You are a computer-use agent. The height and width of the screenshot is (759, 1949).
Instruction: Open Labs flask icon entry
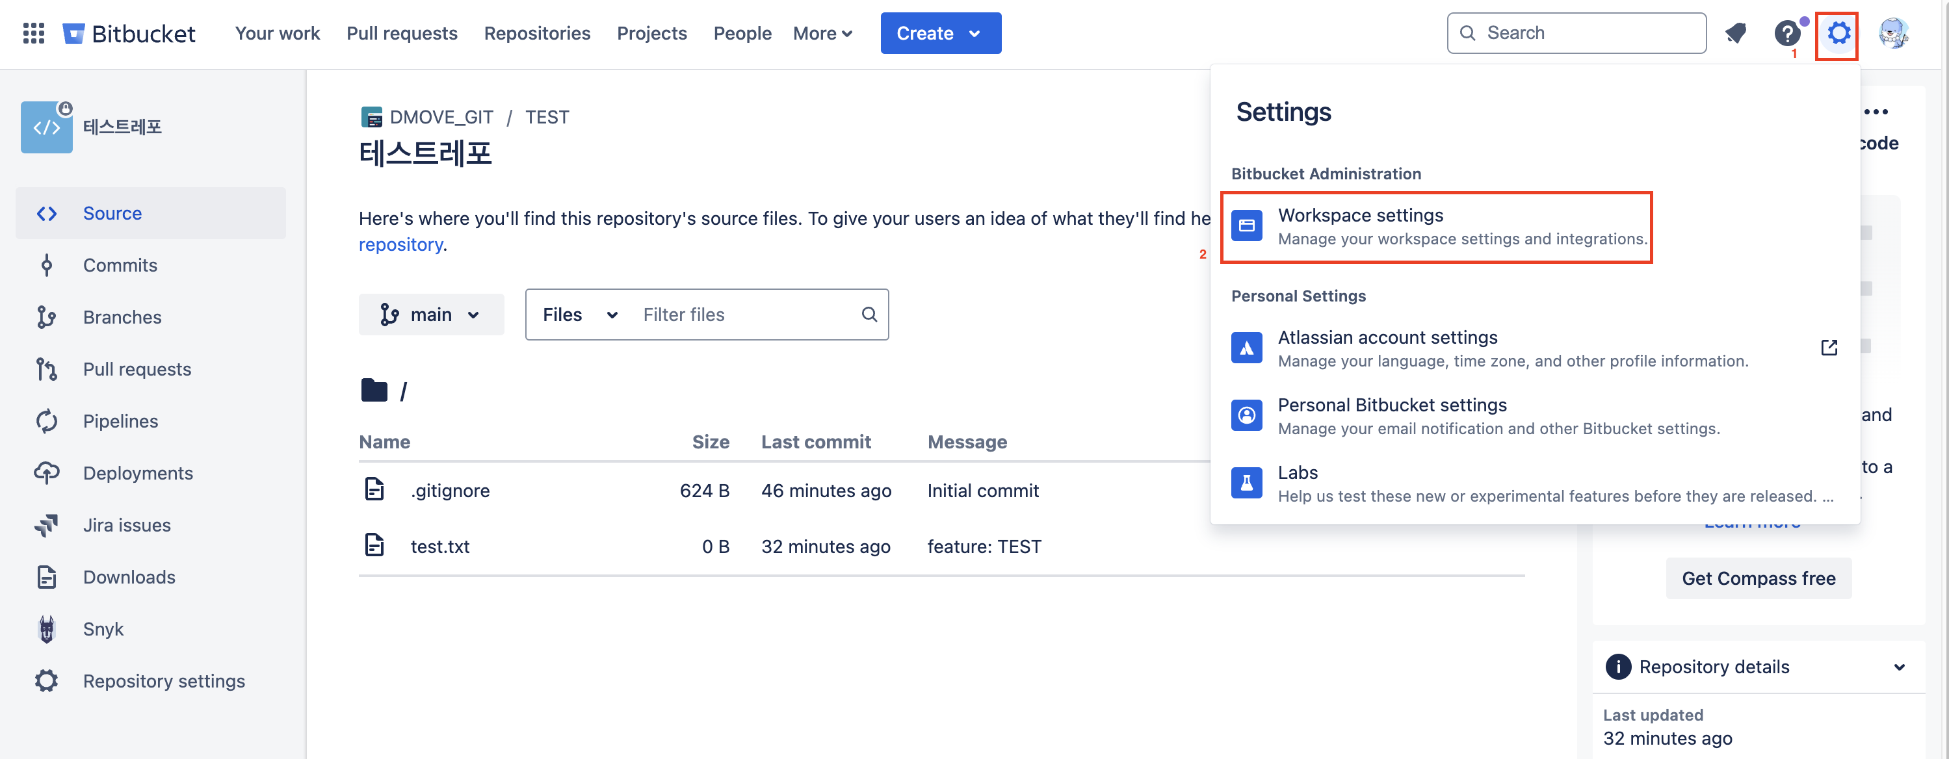click(1246, 483)
